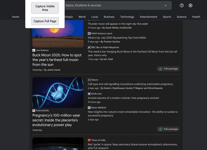Switch to the World tab

click(82, 17)
